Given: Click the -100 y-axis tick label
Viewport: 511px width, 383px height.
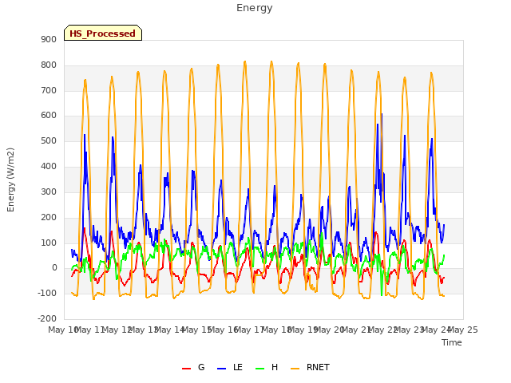Looking at the screenshot, I should (x=47, y=293).
